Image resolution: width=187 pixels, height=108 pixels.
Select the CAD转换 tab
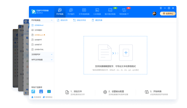click(97, 12)
